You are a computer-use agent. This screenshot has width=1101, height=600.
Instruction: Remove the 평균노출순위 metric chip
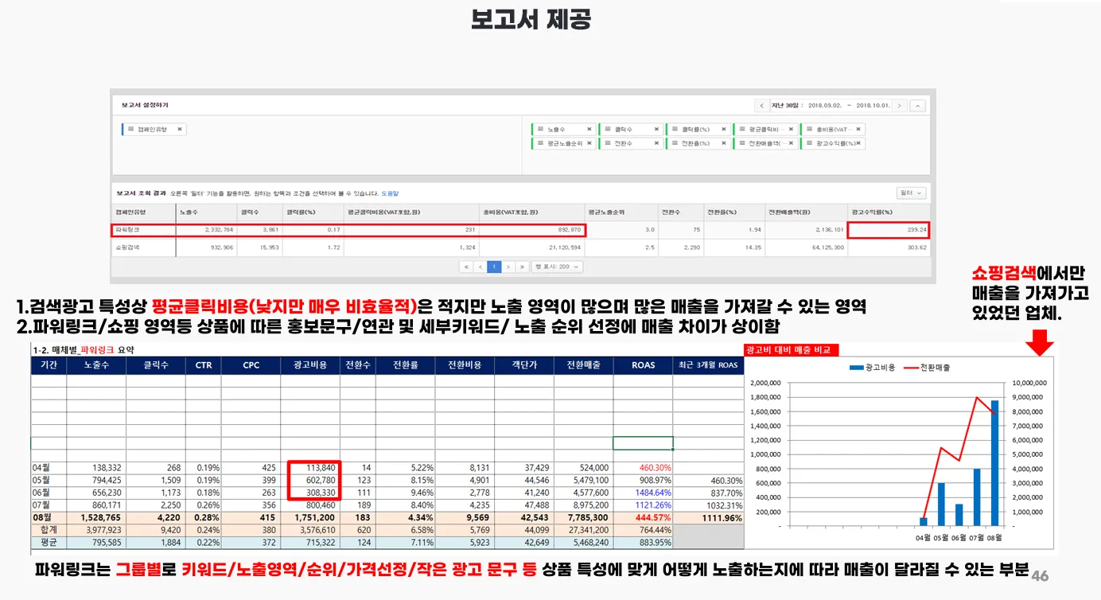(x=589, y=143)
